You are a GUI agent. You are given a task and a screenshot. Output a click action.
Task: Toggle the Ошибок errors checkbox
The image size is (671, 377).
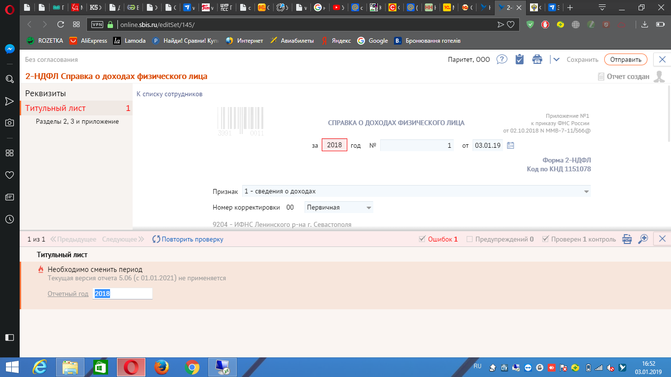pyautogui.click(x=421, y=239)
